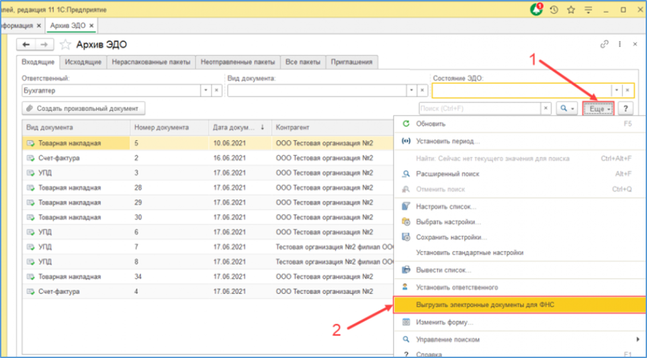Expand the Ответственный dropdown arrow
Screen dimensions: 647x358
206,91
